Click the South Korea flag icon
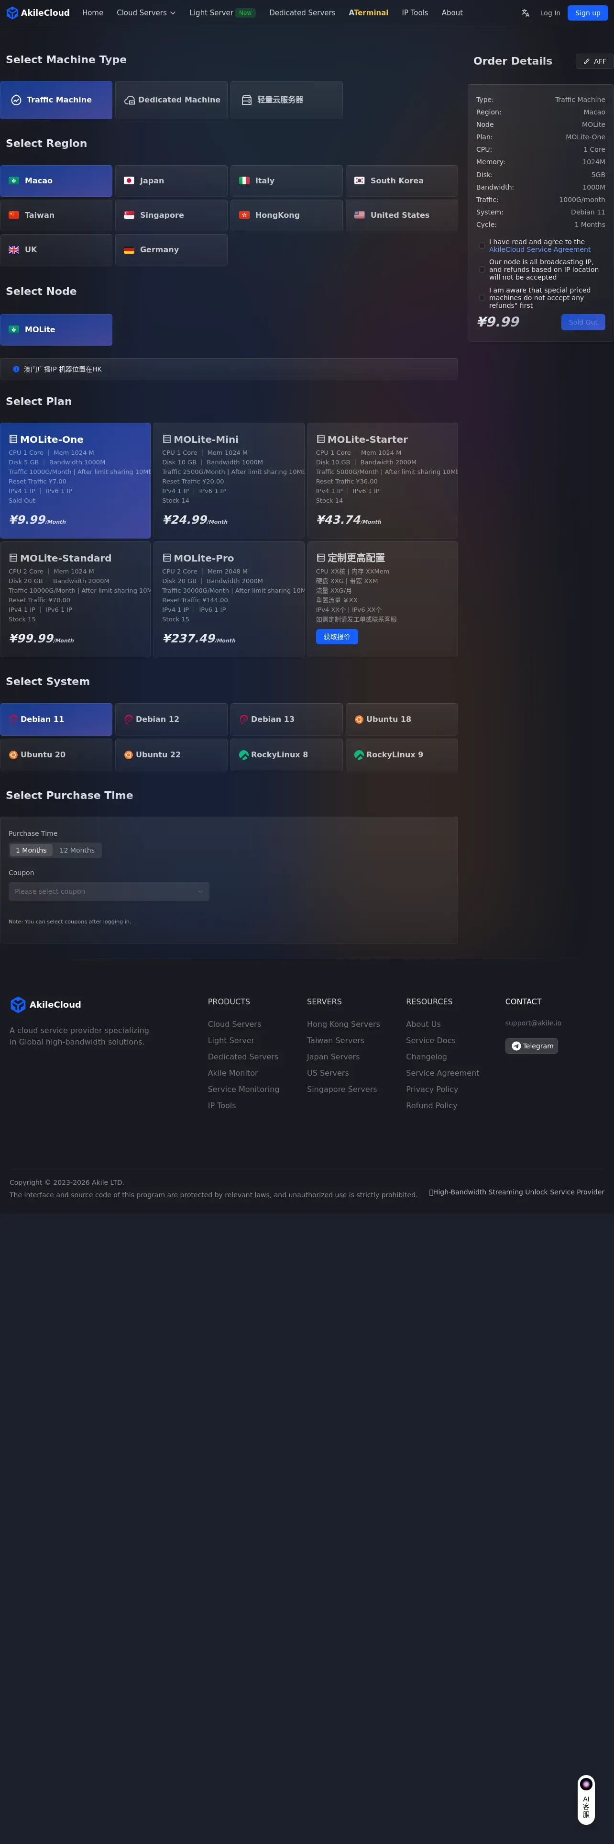This screenshot has width=614, height=1844. coord(360,180)
